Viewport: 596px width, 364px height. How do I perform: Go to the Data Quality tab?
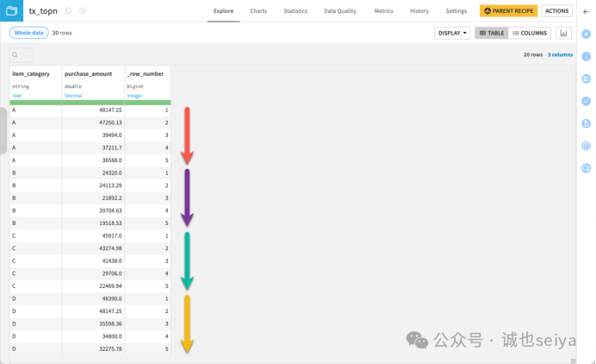pos(340,11)
